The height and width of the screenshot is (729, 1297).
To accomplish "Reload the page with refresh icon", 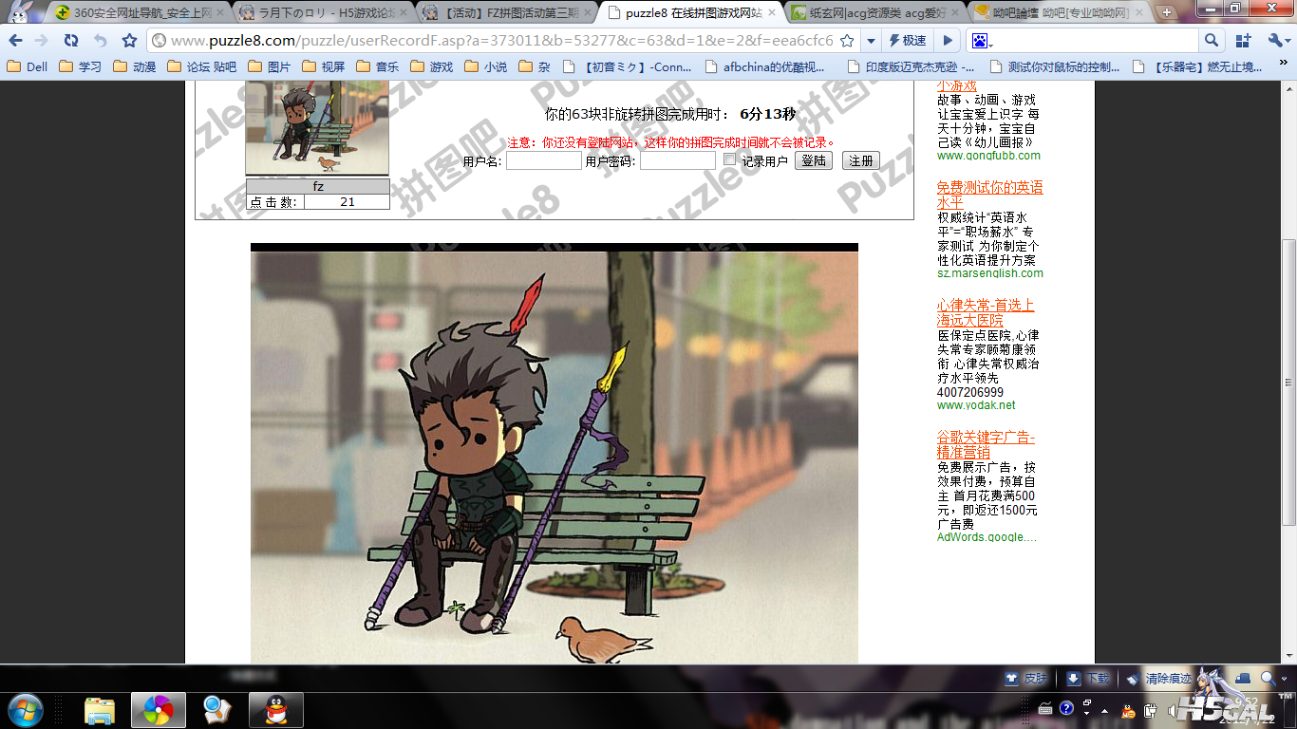I will coord(71,41).
